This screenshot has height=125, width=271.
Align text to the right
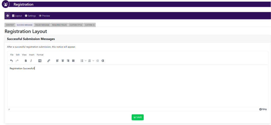[68, 61]
